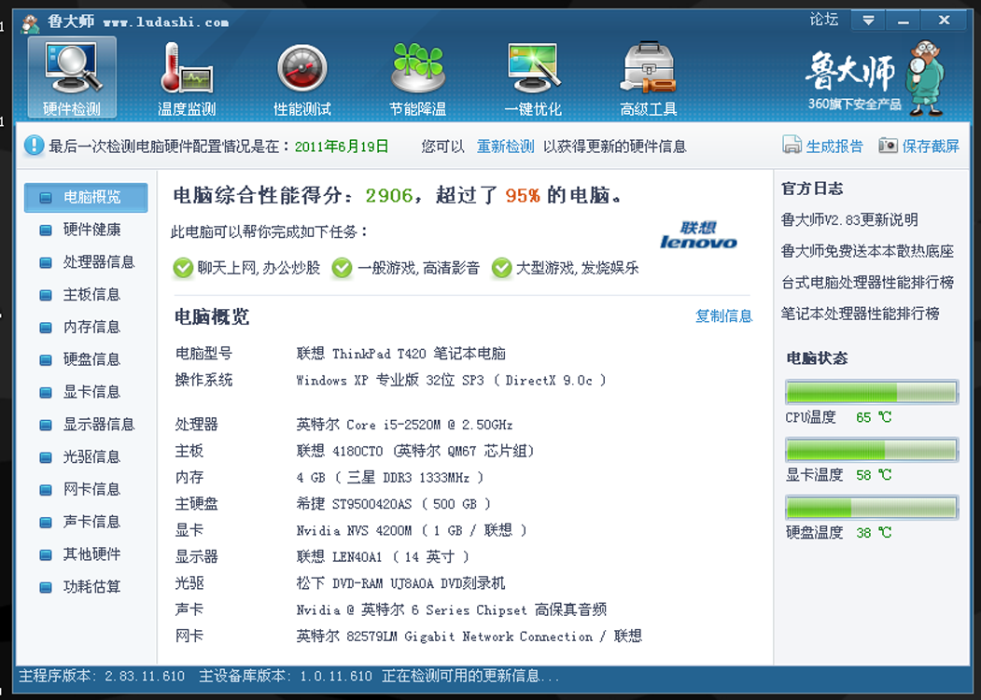Screen dimensions: 981x700
Task: Click the 联想 ThinkPad T420 笔记本电脑 model text
Action: [x=401, y=354]
